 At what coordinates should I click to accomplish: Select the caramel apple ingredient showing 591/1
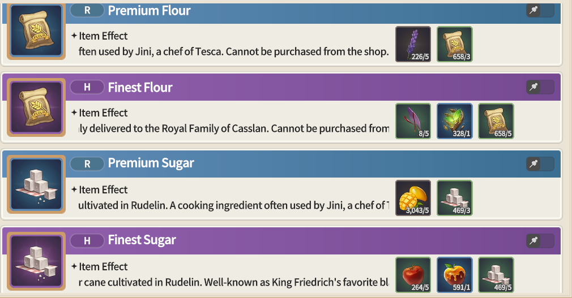[x=455, y=275]
